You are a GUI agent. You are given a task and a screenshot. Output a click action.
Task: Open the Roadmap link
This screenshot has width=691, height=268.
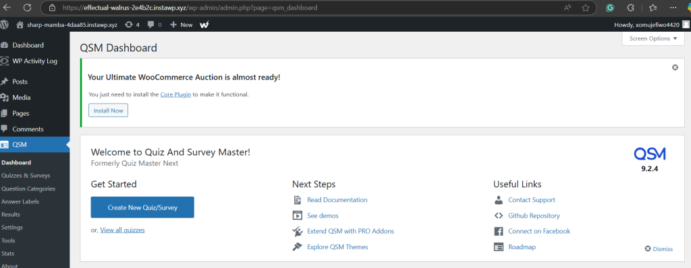522,247
